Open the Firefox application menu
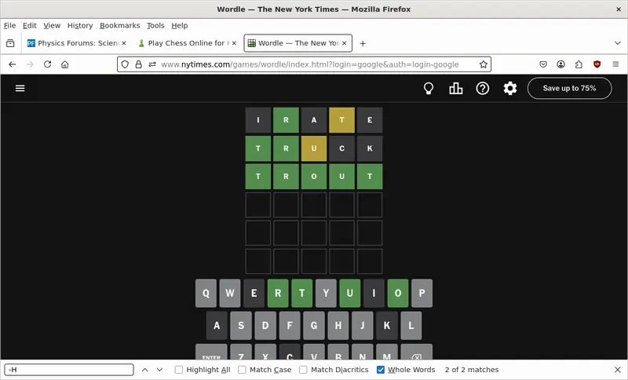 pyautogui.click(x=615, y=64)
